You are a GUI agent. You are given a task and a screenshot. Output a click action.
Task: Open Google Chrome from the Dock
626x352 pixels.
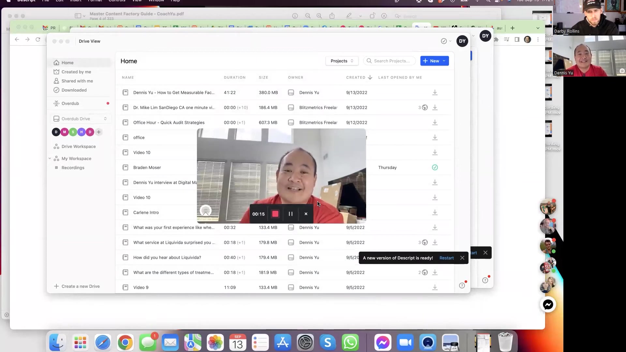coord(125,343)
